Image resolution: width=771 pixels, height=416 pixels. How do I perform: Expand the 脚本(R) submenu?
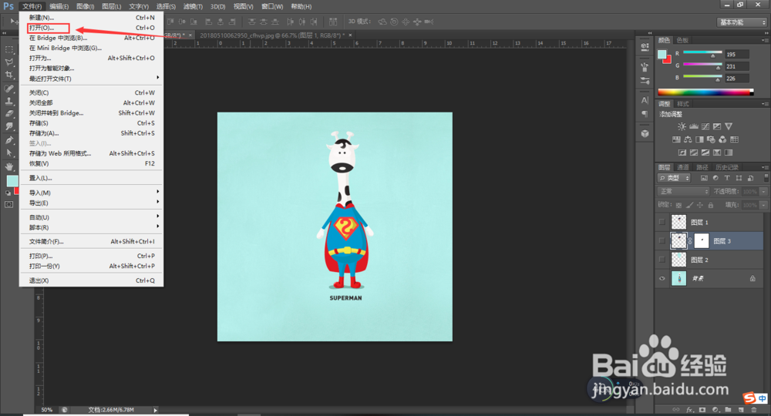coord(92,227)
